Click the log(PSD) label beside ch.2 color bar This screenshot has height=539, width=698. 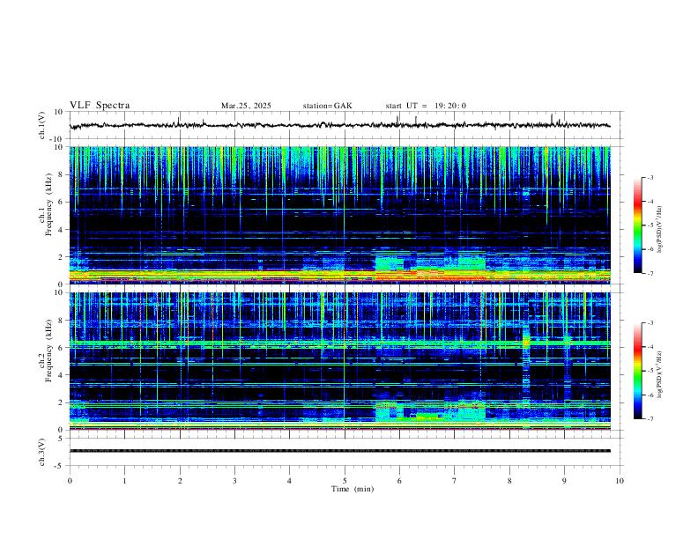660,375
